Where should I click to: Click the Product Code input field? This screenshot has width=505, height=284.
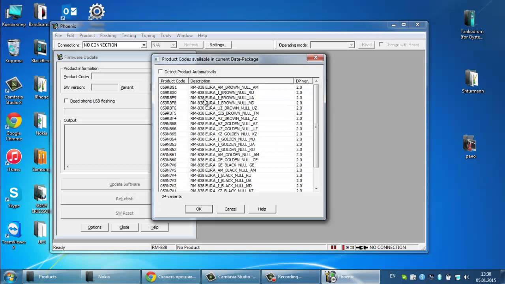pos(121,77)
